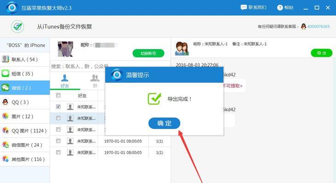Select 微信 (2) category
Viewport: 336px width, 183px height.
(x=25, y=88)
